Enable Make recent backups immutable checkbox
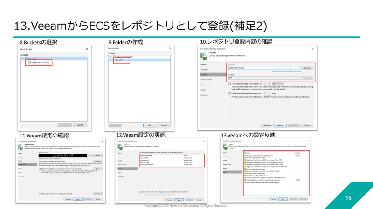This screenshot has height=209, width=373. pos(229,93)
